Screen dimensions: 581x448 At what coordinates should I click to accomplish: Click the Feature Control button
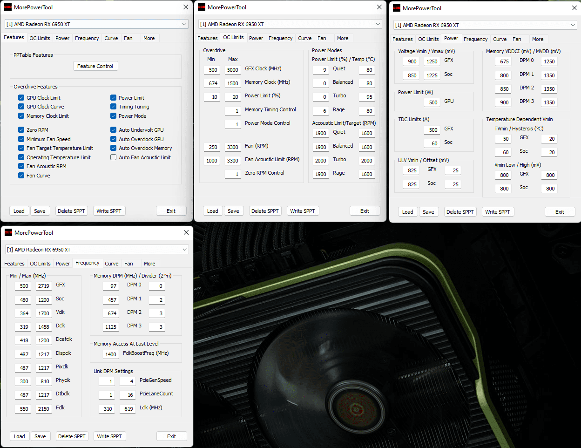[x=95, y=66]
